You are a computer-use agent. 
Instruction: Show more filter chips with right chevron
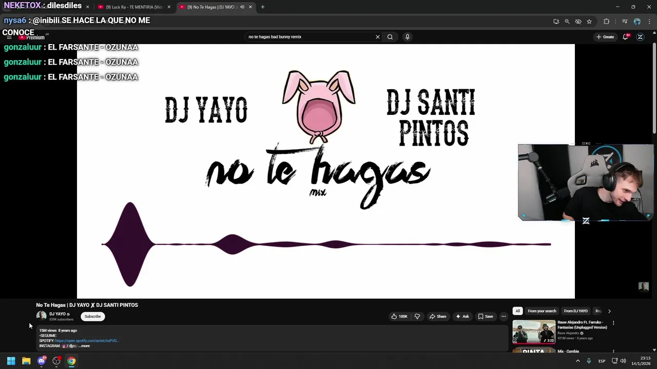(609, 311)
